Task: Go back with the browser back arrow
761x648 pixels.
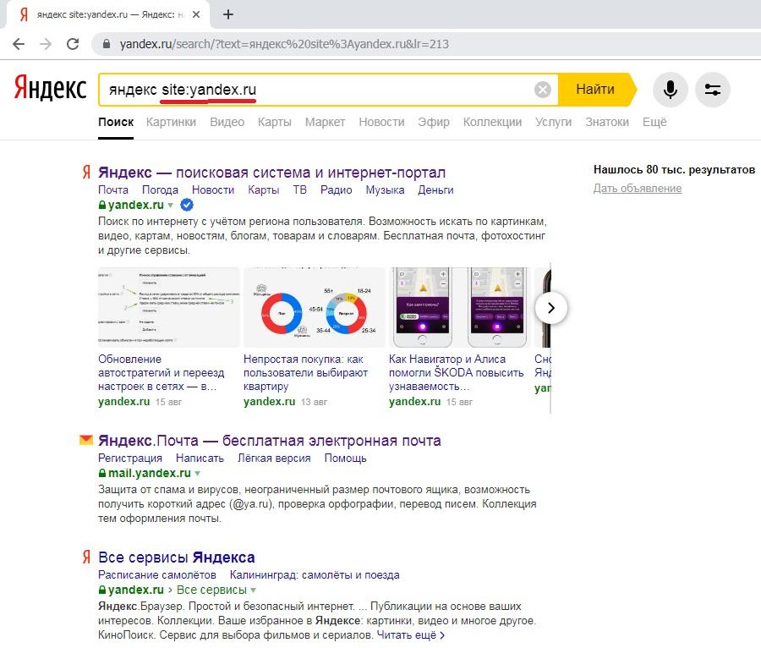Action: pyautogui.click(x=19, y=44)
